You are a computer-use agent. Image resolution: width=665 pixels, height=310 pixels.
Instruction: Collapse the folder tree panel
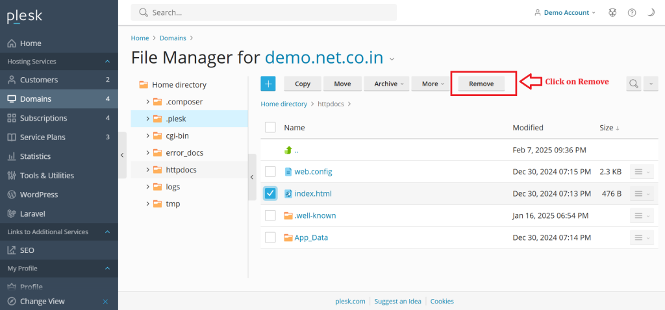click(x=252, y=177)
